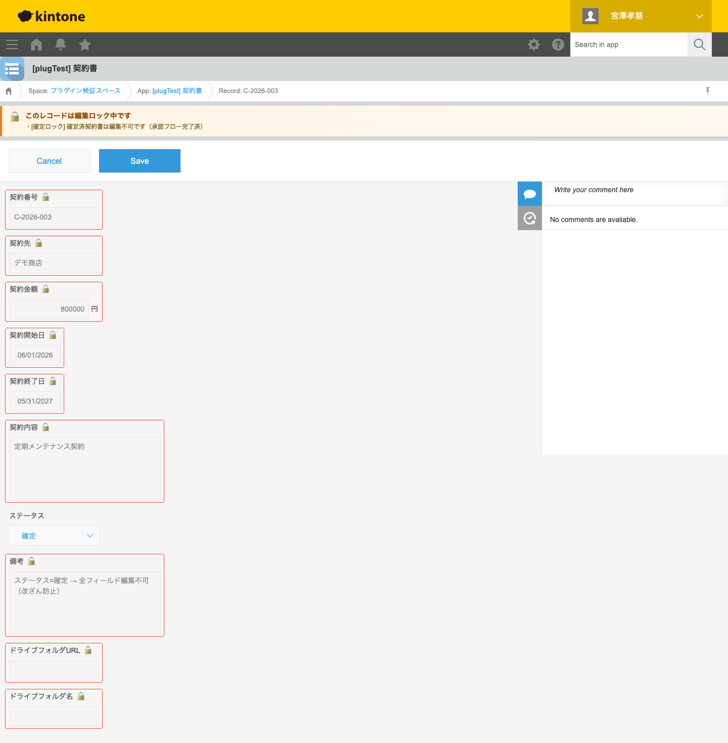
Task: Open the [plugTest] 契約書 app link
Action: click(x=177, y=91)
